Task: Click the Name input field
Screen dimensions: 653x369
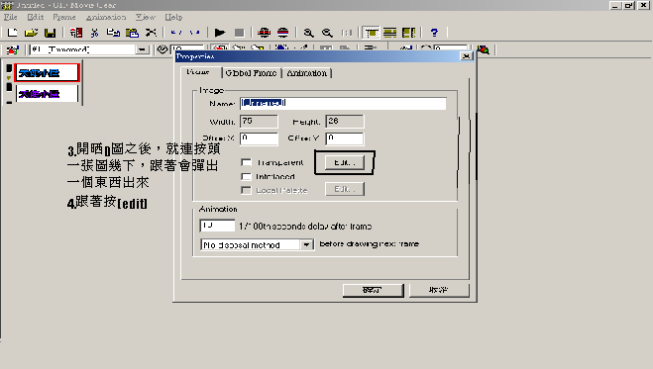Action: click(x=343, y=103)
